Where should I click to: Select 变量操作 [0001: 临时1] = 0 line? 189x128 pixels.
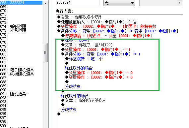click(98, 73)
